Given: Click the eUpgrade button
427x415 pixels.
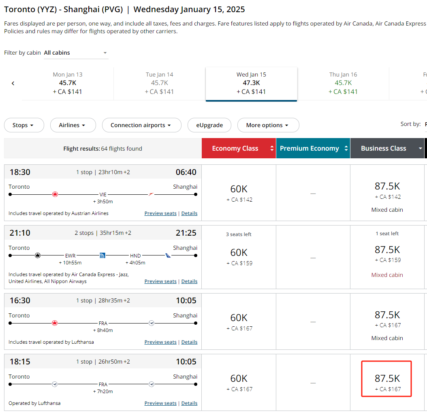Looking at the screenshot, I should coord(209,125).
